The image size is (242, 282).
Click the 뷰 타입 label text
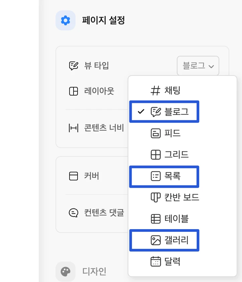(97, 65)
